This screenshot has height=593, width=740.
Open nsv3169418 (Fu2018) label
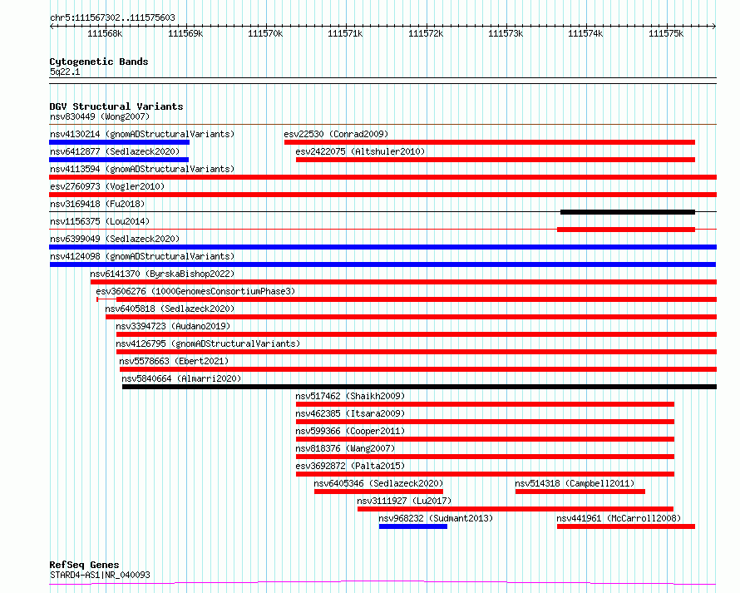pos(97,204)
